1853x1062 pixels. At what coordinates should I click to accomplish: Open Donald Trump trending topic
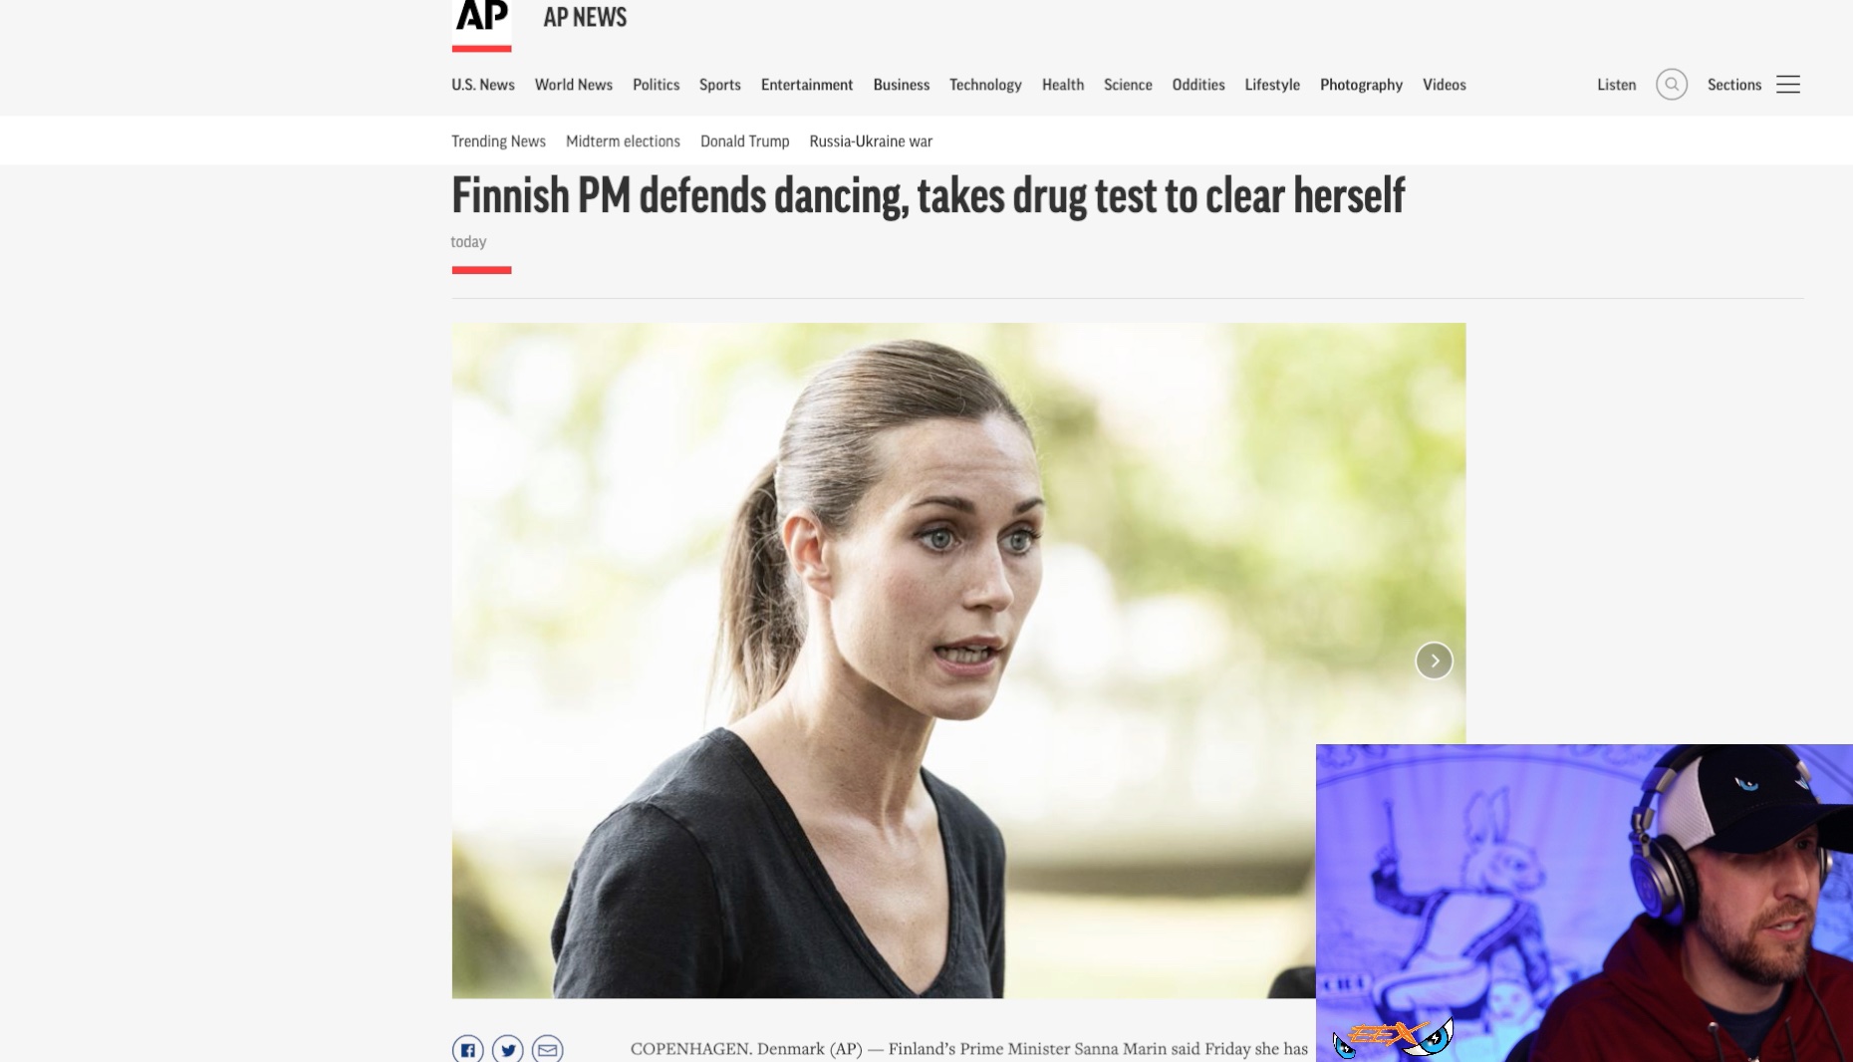(x=745, y=141)
